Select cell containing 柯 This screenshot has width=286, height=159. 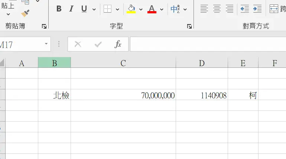(243, 95)
